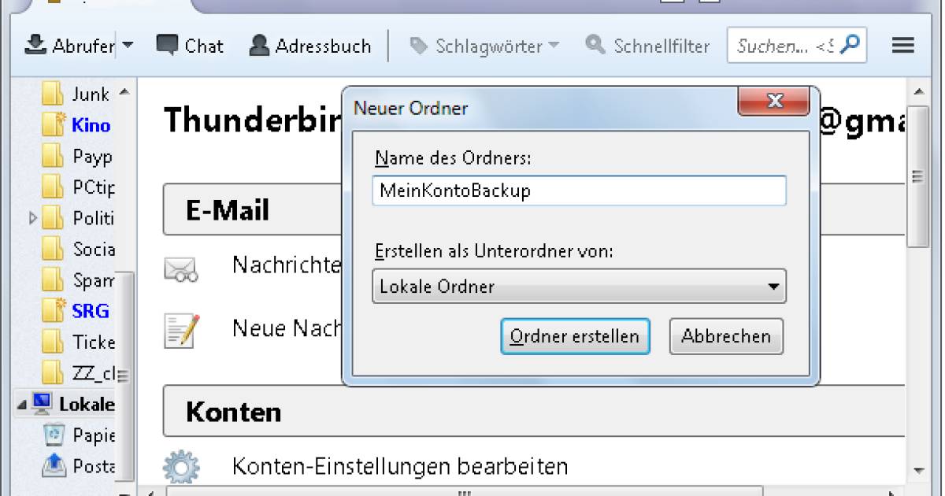This screenshot has width=945, height=496.
Task: Select the SRG folder
Action: pyautogui.click(x=76, y=311)
